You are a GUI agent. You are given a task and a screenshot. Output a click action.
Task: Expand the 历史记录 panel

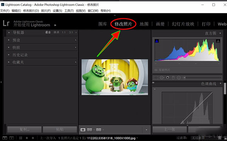tap(9, 55)
